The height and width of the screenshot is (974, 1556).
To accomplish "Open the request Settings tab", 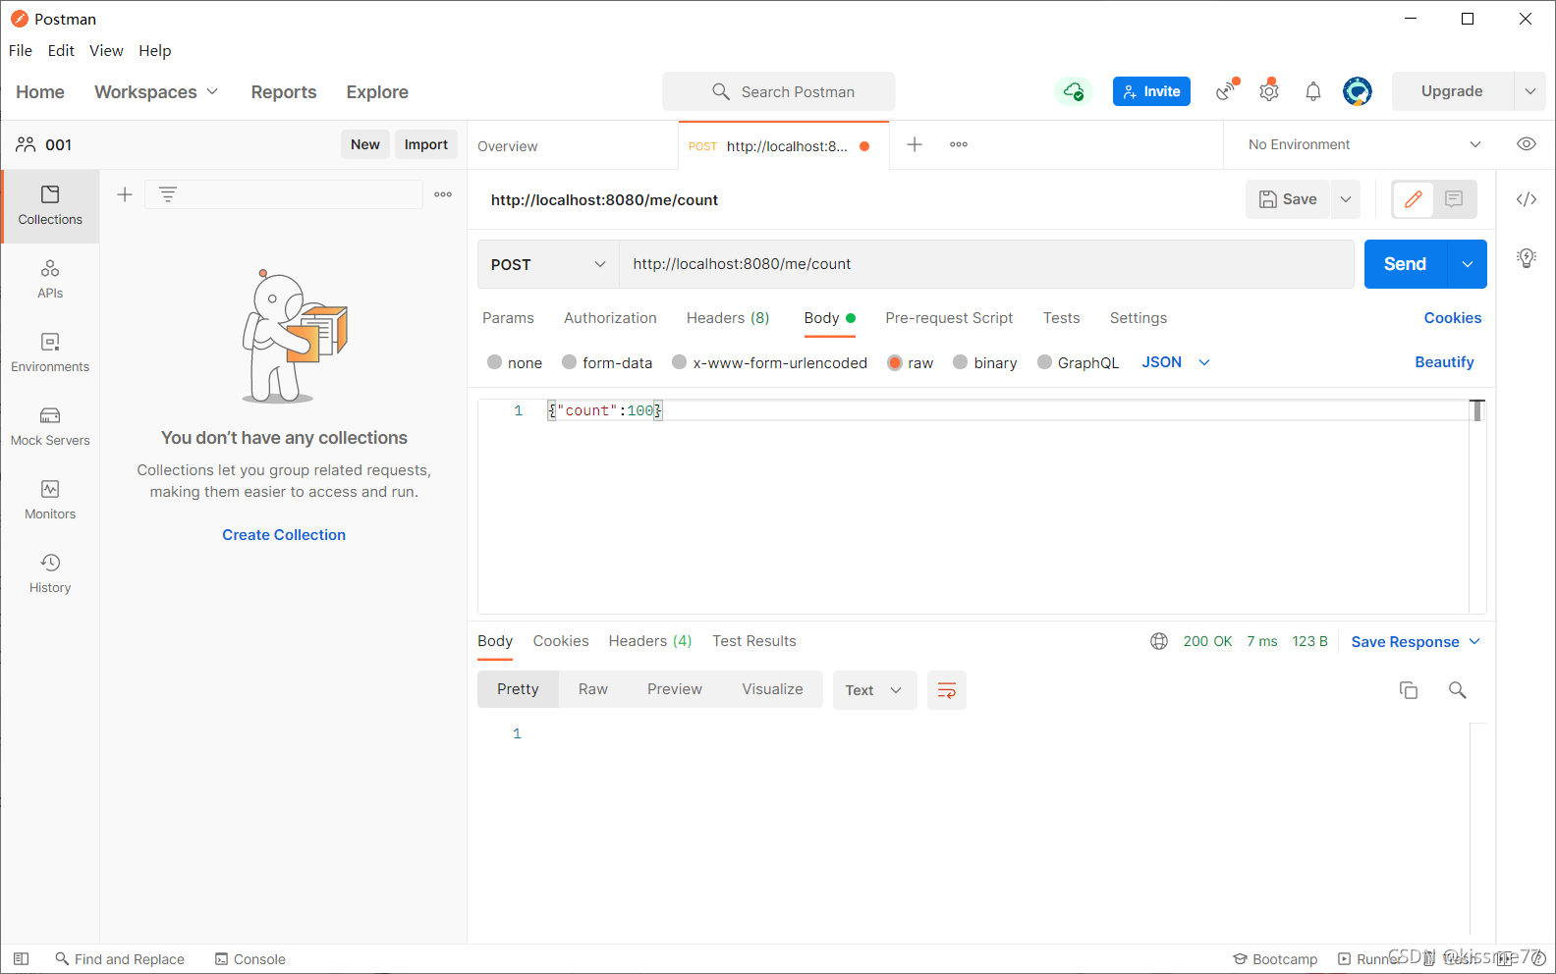I will click(x=1139, y=318).
